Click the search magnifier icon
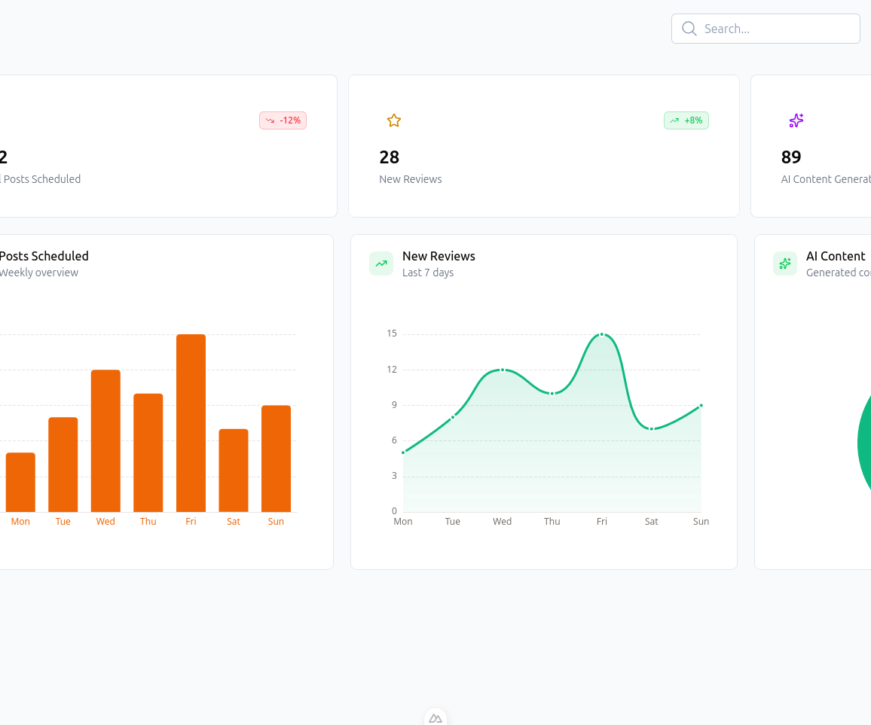Viewport: 871px width, 725px height. pos(689,29)
